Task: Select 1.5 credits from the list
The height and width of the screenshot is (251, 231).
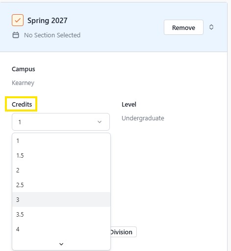Action: [x=61, y=156]
